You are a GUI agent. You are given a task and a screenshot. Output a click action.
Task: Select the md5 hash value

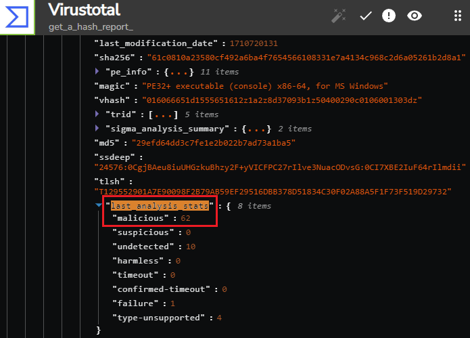click(214, 143)
